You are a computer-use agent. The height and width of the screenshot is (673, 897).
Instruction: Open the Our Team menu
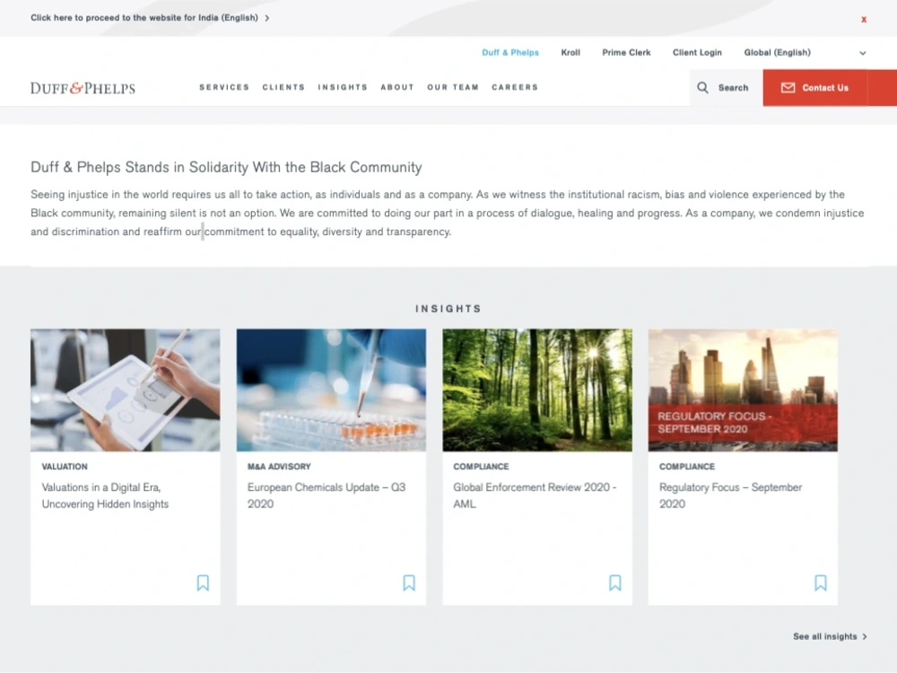click(x=452, y=88)
